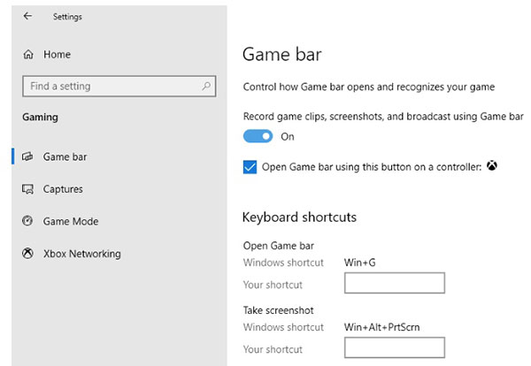The image size is (531, 366).
Task: Click Windows shortcut label under Open Game bar
Action: (x=283, y=263)
